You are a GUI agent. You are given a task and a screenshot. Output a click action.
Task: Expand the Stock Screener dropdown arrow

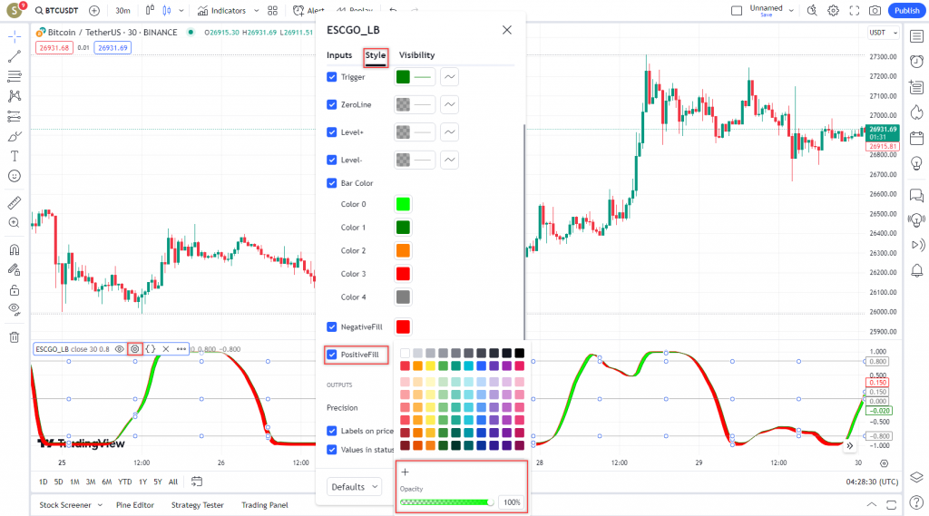(x=100, y=505)
